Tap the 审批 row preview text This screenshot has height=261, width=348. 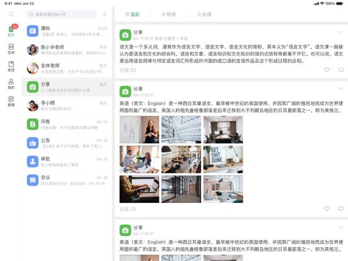60,165
